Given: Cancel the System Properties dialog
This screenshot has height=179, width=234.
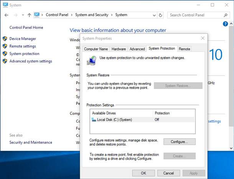Looking at the screenshot, I should pos(168,173).
